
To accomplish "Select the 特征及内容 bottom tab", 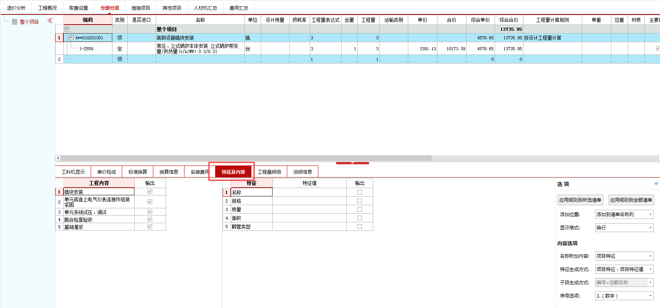I will pos(233,172).
